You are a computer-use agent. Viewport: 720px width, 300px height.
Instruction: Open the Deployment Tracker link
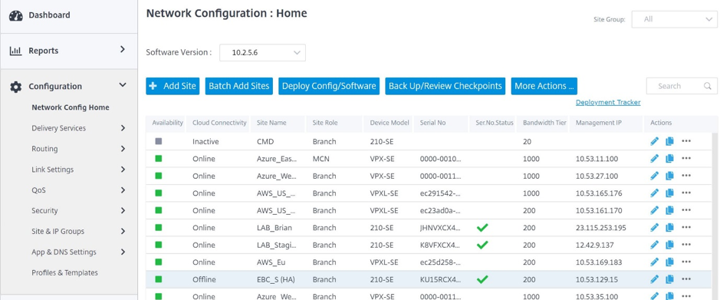pyautogui.click(x=608, y=103)
